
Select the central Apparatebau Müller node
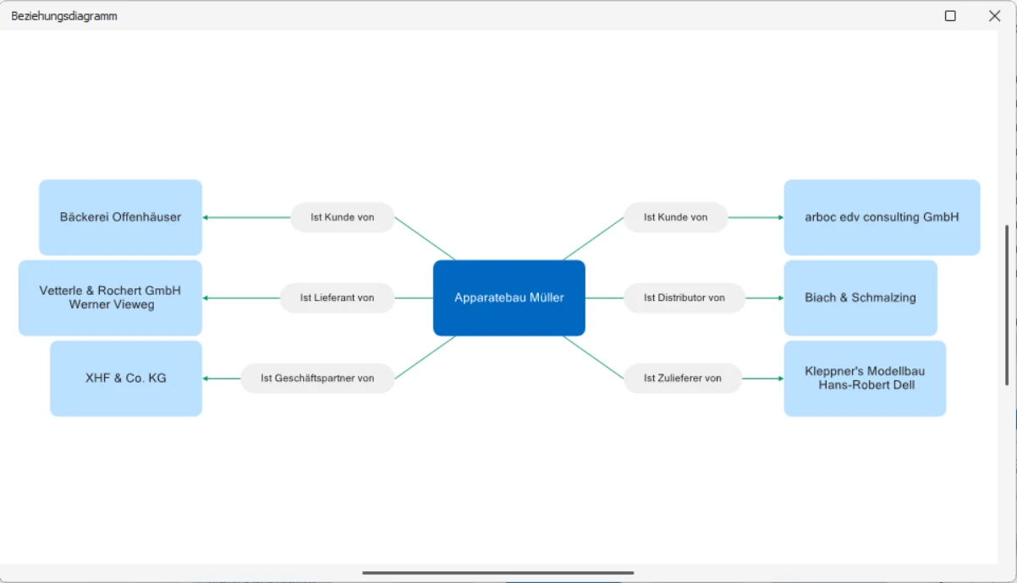tap(509, 297)
